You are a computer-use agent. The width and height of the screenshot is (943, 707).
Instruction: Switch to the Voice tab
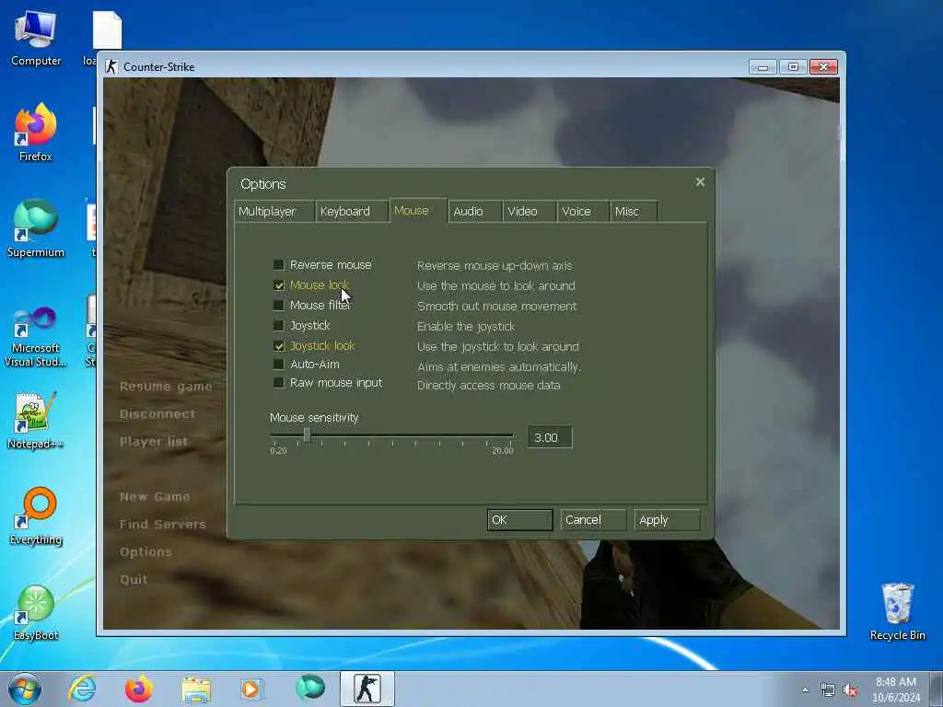[x=583, y=211]
